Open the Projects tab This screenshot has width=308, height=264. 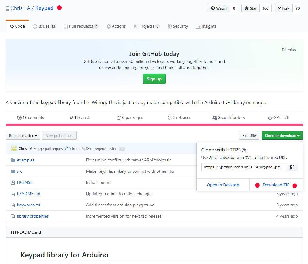pos(146,26)
